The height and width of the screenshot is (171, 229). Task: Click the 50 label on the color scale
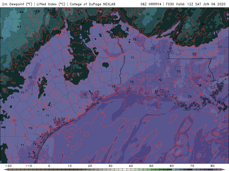click(151, 166)
